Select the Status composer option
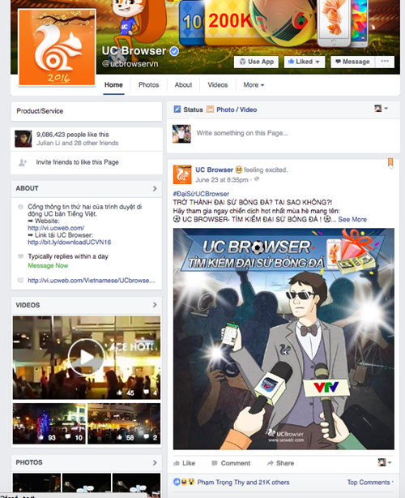The width and height of the screenshot is (405, 498). pyautogui.click(x=188, y=109)
